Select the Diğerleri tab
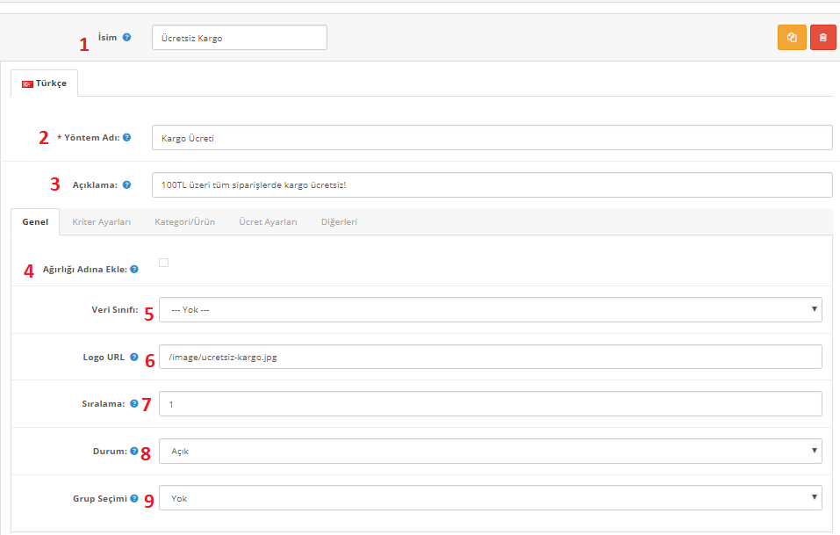Screen dimensions: 840x535 click(339, 222)
